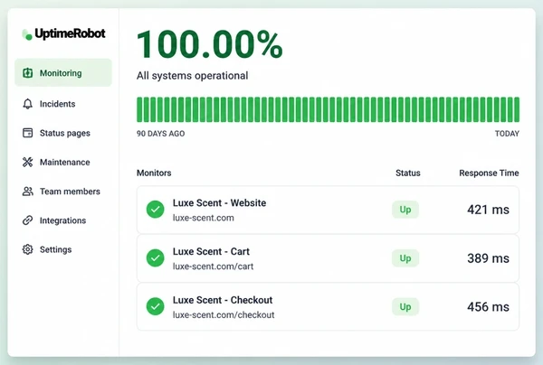
Task: Click the Status column header
Action: pyautogui.click(x=408, y=173)
